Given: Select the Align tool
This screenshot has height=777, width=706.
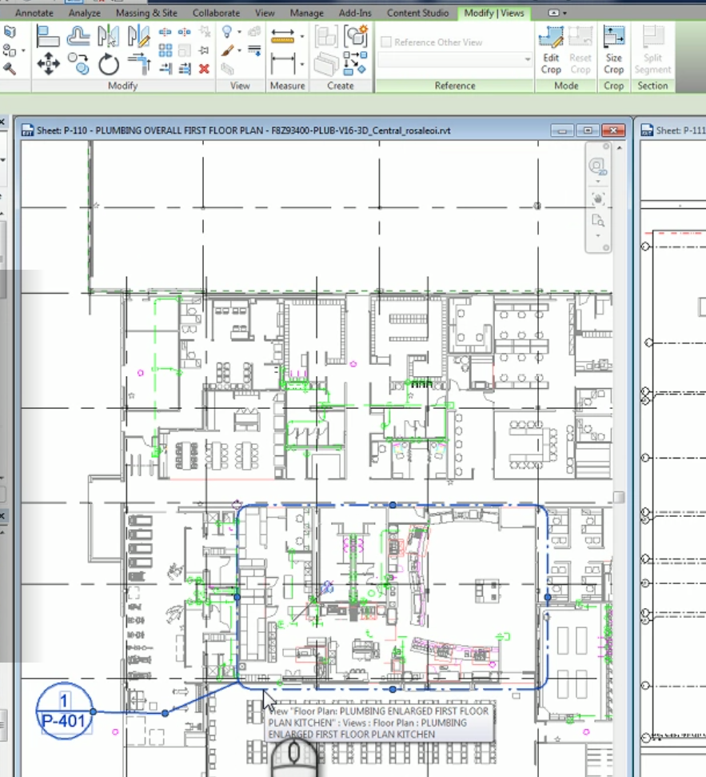Looking at the screenshot, I should pyautogui.click(x=46, y=35).
